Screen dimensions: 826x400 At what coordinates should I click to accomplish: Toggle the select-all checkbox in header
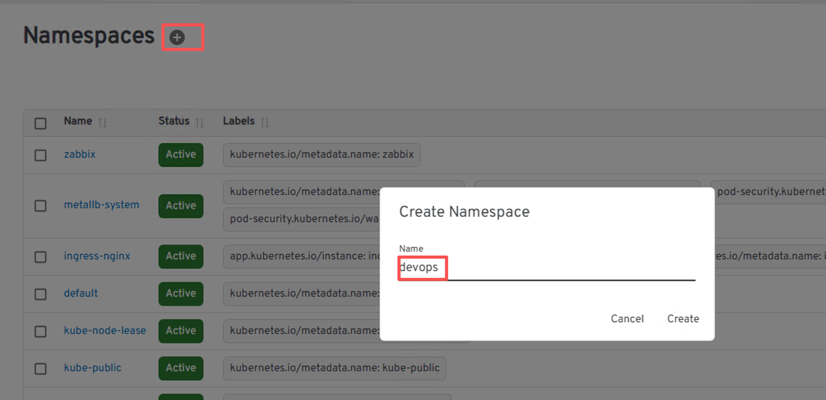pyautogui.click(x=40, y=123)
